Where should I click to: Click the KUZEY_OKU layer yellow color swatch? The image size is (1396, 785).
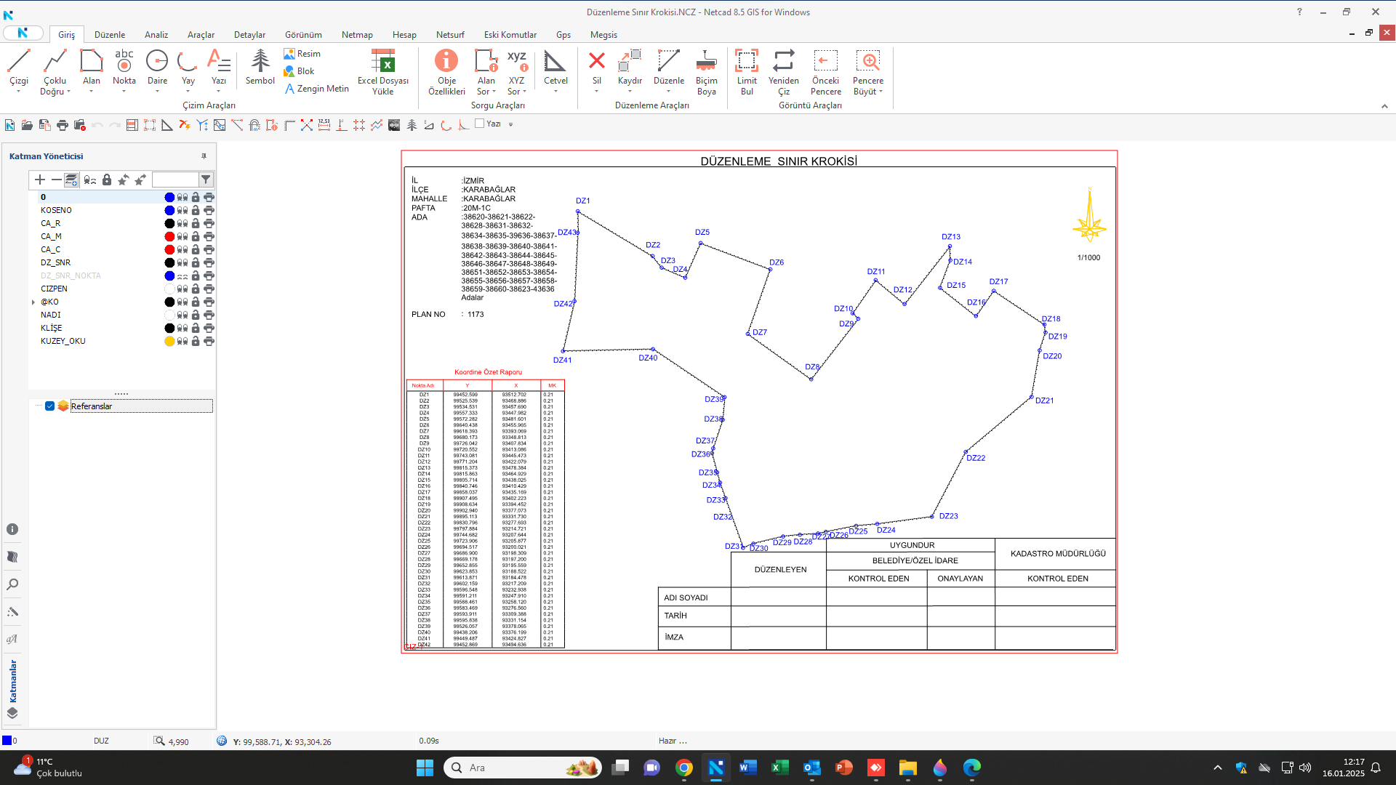169,342
